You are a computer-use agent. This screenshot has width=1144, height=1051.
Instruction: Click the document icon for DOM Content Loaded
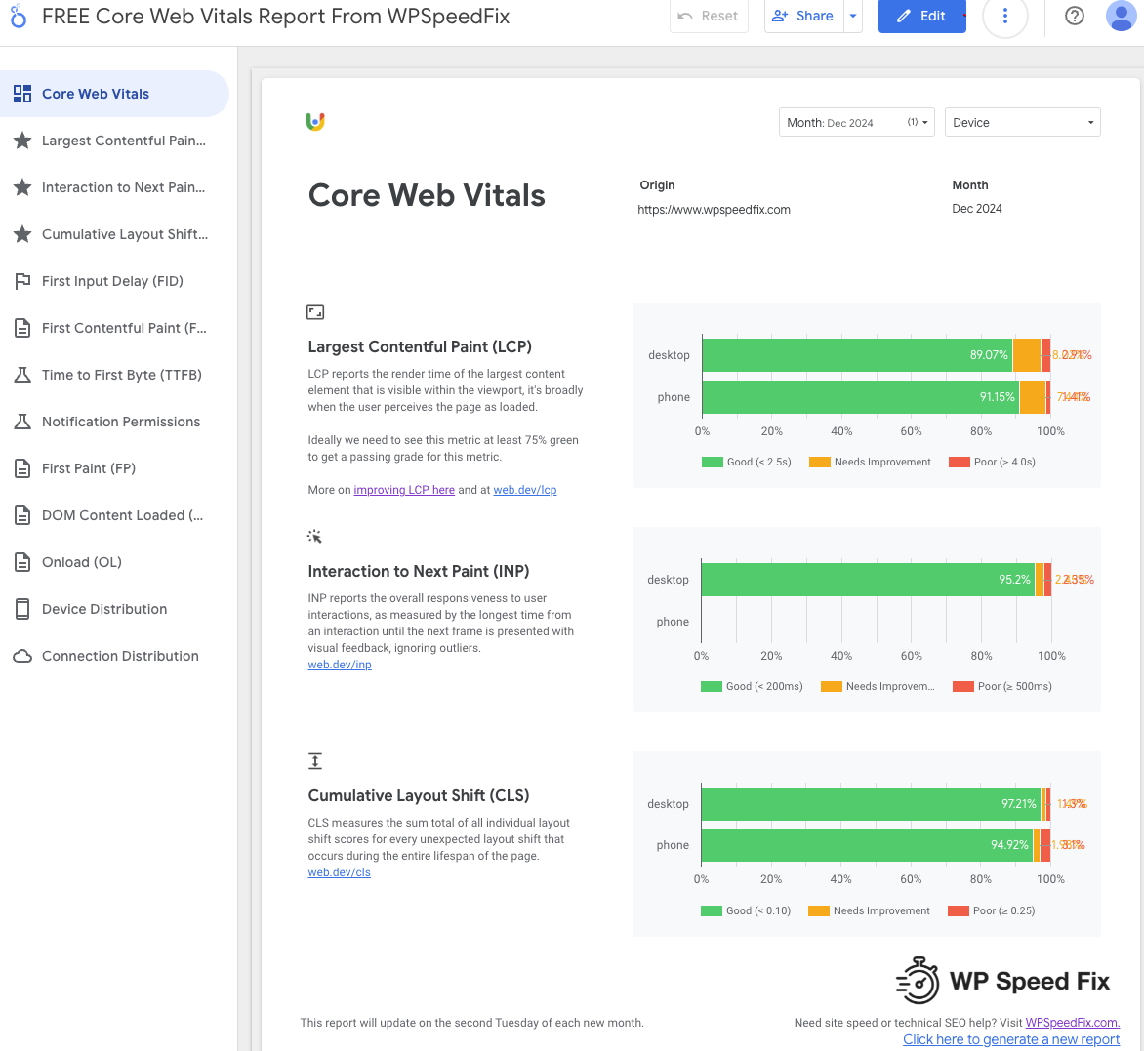(22, 515)
